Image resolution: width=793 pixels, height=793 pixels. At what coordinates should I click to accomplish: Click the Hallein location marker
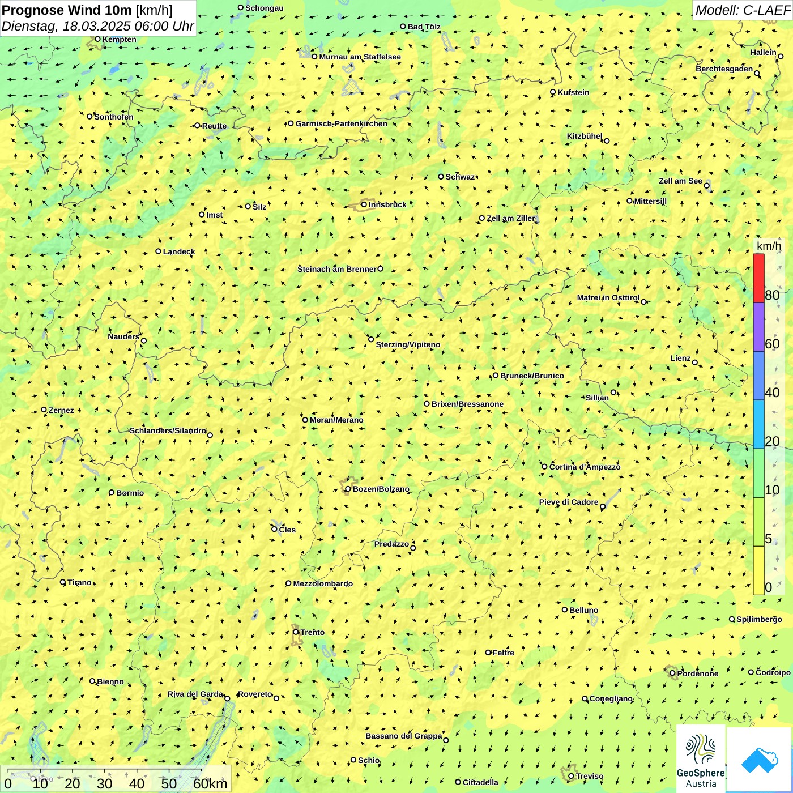[781, 56]
